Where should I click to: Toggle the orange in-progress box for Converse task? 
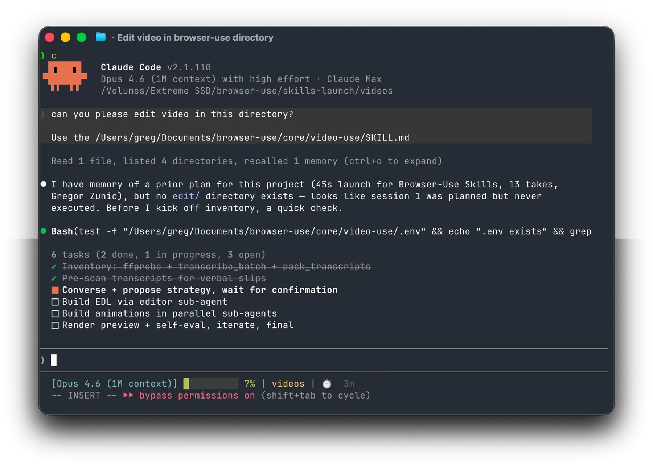click(55, 290)
